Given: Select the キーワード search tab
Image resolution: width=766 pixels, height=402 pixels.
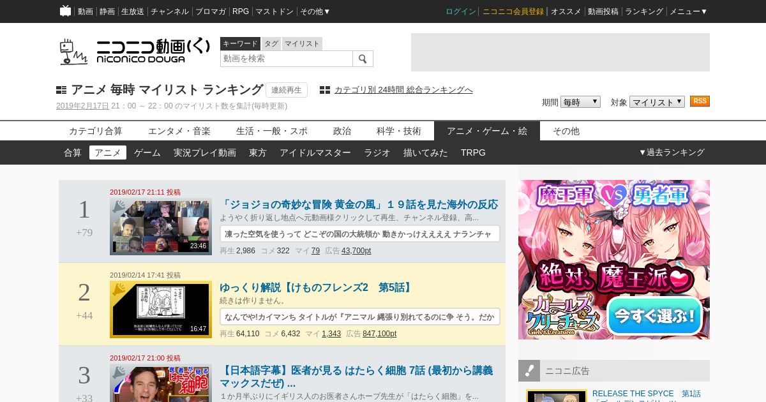Looking at the screenshot, I should (240, 43).
